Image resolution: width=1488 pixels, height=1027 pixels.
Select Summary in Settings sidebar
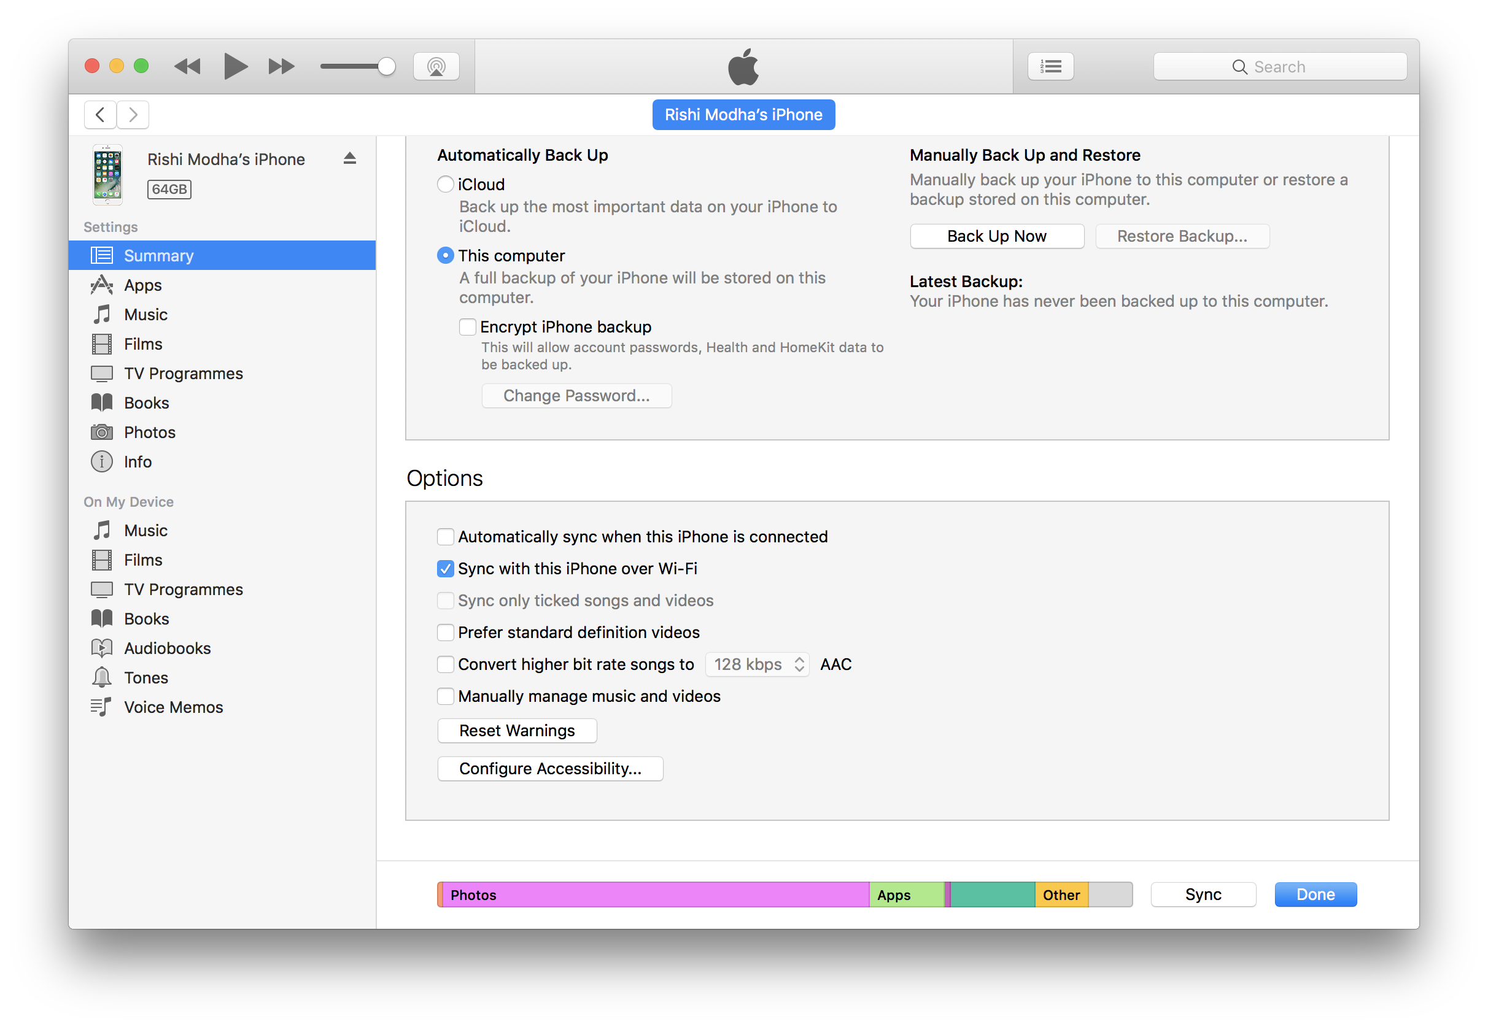point(222,255)
